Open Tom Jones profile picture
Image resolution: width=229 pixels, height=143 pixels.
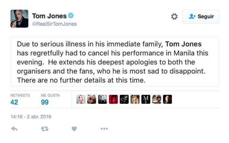19,19
